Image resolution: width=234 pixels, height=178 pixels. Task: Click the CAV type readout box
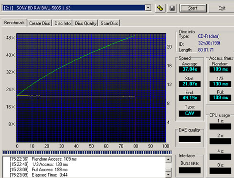coord(190,114)
